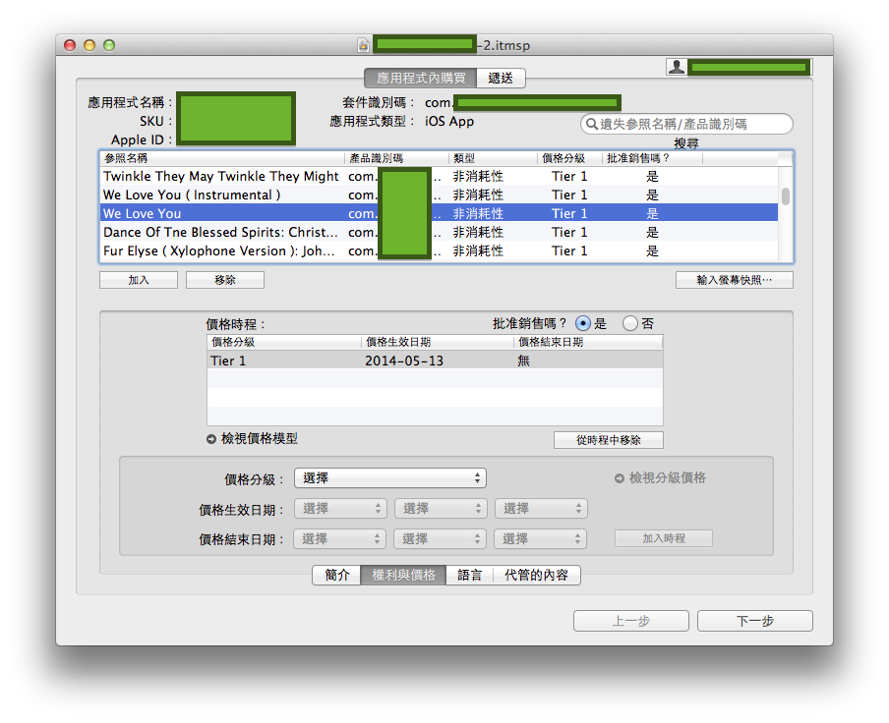Screen dimensions: 889x723
Task: Open first 價格結束日期 dropdown
Action: (x=341, y=539)
